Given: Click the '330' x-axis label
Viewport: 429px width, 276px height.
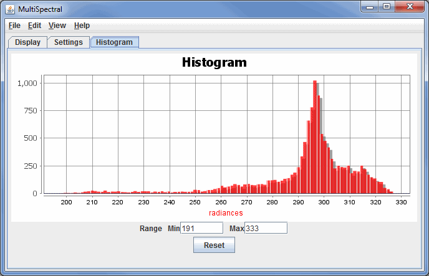Looking at the screenshot, I should tap(401, 202).
